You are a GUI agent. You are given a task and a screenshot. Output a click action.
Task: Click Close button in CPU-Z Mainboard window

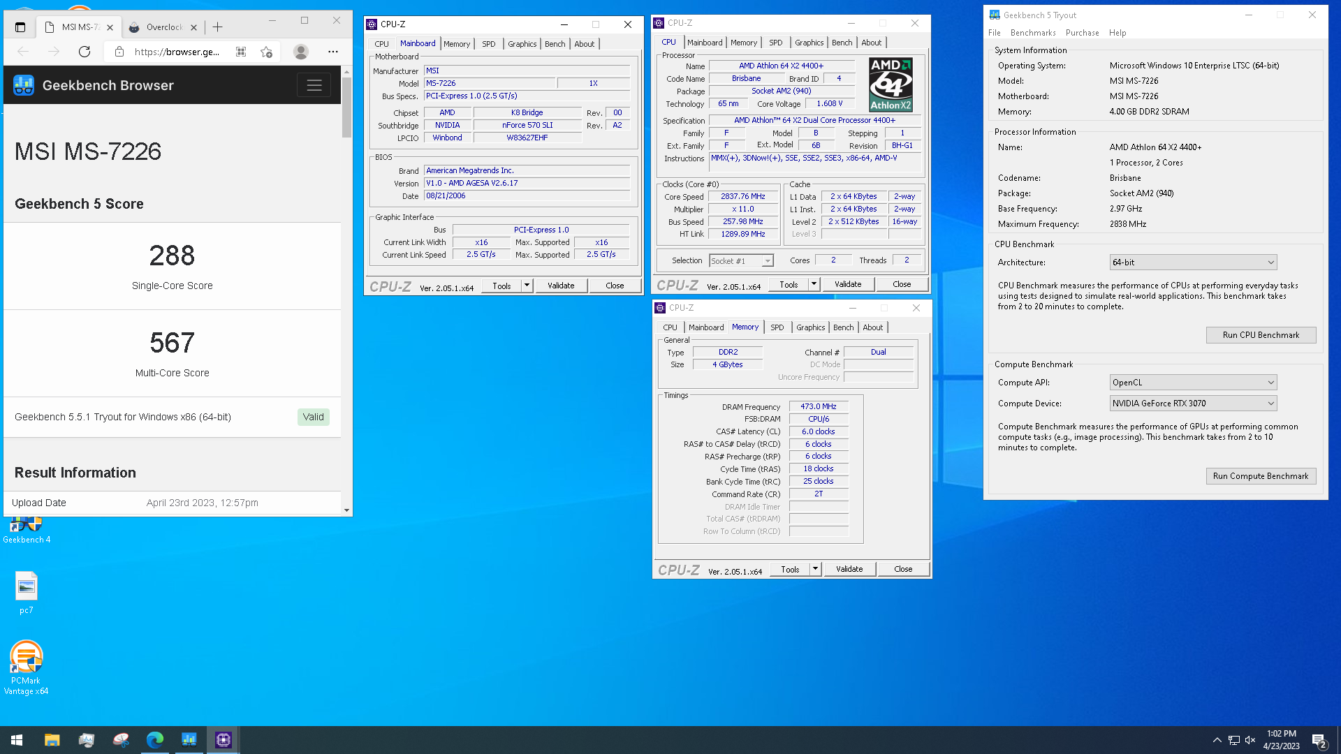tap(615, 286)
